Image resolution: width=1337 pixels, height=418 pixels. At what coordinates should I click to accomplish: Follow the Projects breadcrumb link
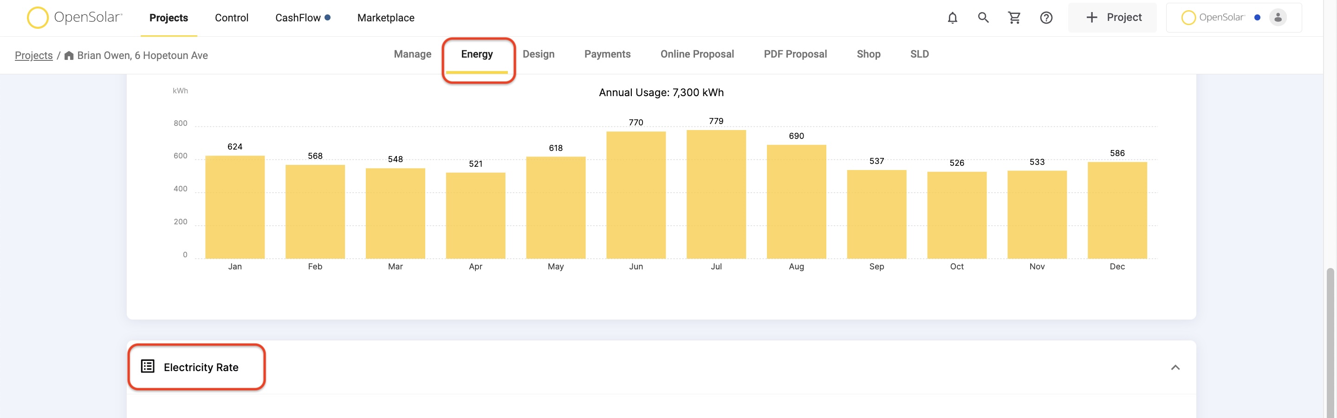(34, 56)
